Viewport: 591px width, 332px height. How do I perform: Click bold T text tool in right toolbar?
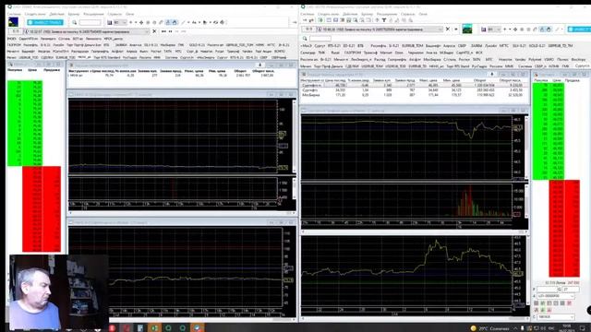(384, 20)
